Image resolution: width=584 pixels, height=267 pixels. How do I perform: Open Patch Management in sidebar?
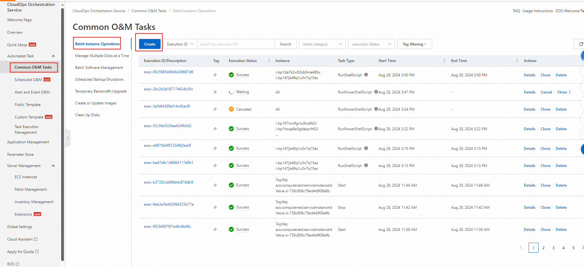(x=31, y=189)
